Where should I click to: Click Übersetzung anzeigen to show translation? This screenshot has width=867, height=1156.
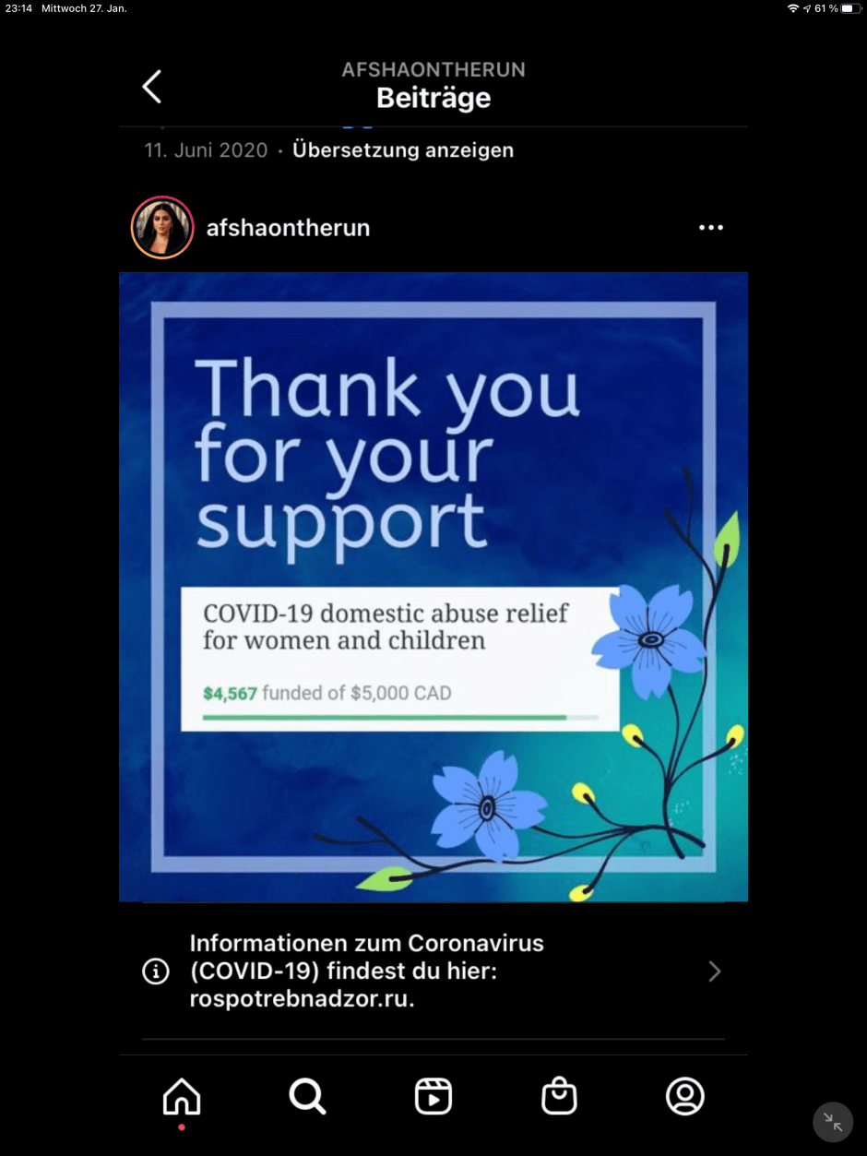(403, 150)
